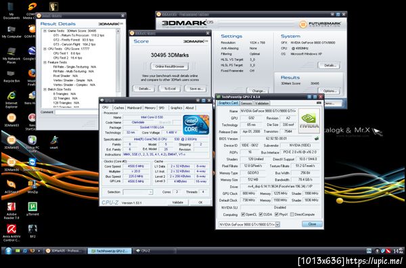Toggle the CUDA checkbox in GPU-Z
The width and height of the screenshot is (406, 268).
coord(261,215)
